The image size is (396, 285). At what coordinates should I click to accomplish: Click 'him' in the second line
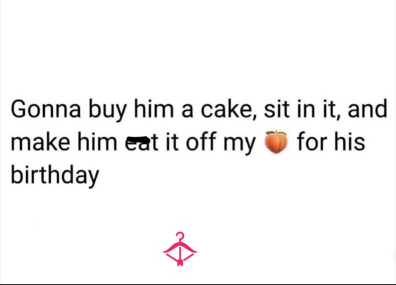97,141
